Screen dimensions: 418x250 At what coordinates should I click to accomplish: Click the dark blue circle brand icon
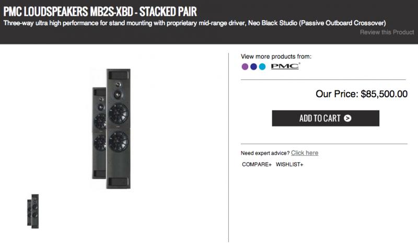253,67
